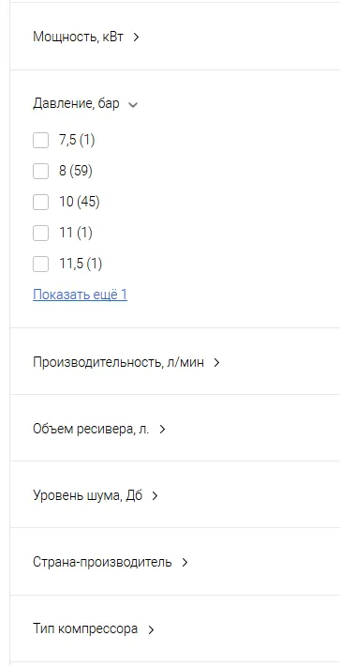Image resolution: width=340 pixels, height=666 pixels.
Task: Click the arrow icon beside Тип компрессора
Action: point(151,629)
